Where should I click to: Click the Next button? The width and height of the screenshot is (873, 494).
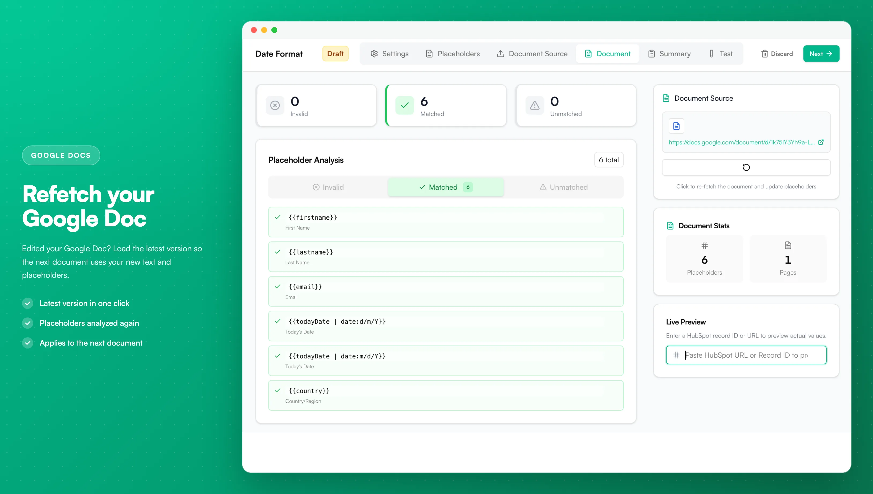[x=821, y=54]
